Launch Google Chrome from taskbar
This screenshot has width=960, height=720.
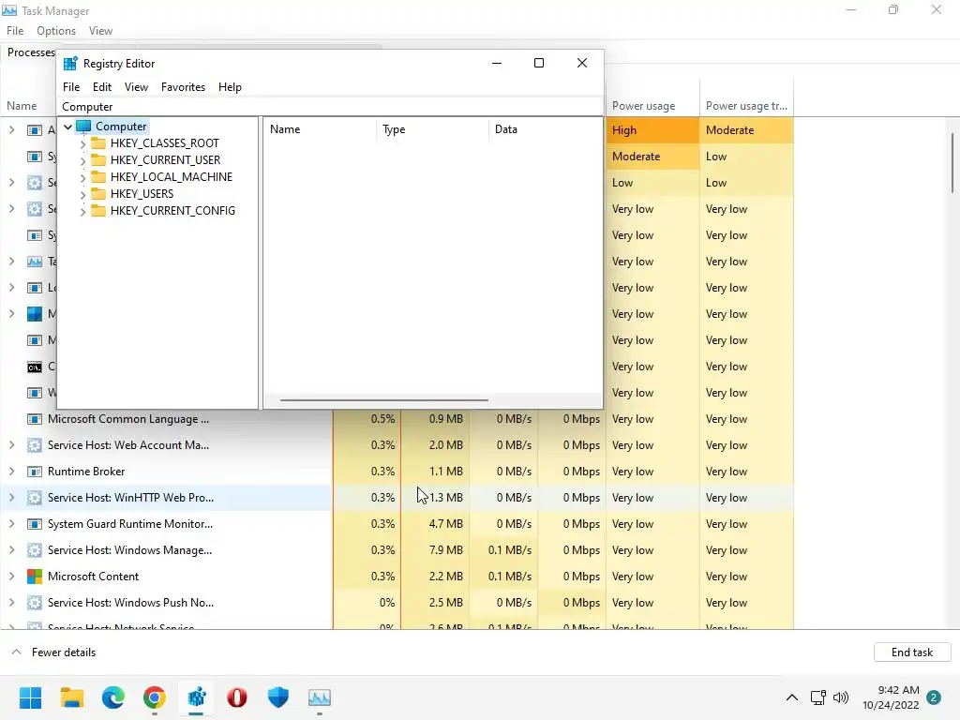point(155,697)
